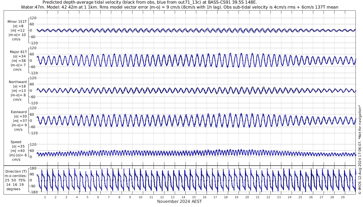Click date tick '27' on x-axis
This screenshot has height=207, width=363.
click(321, 197)
